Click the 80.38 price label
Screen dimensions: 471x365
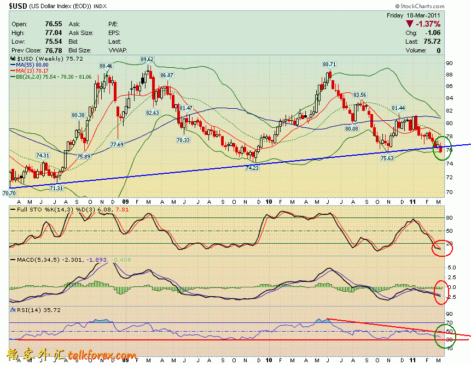[x=78, y=115]
